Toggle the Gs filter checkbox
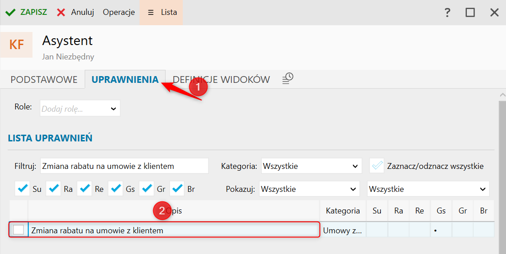506x254 pixels. 116,189
